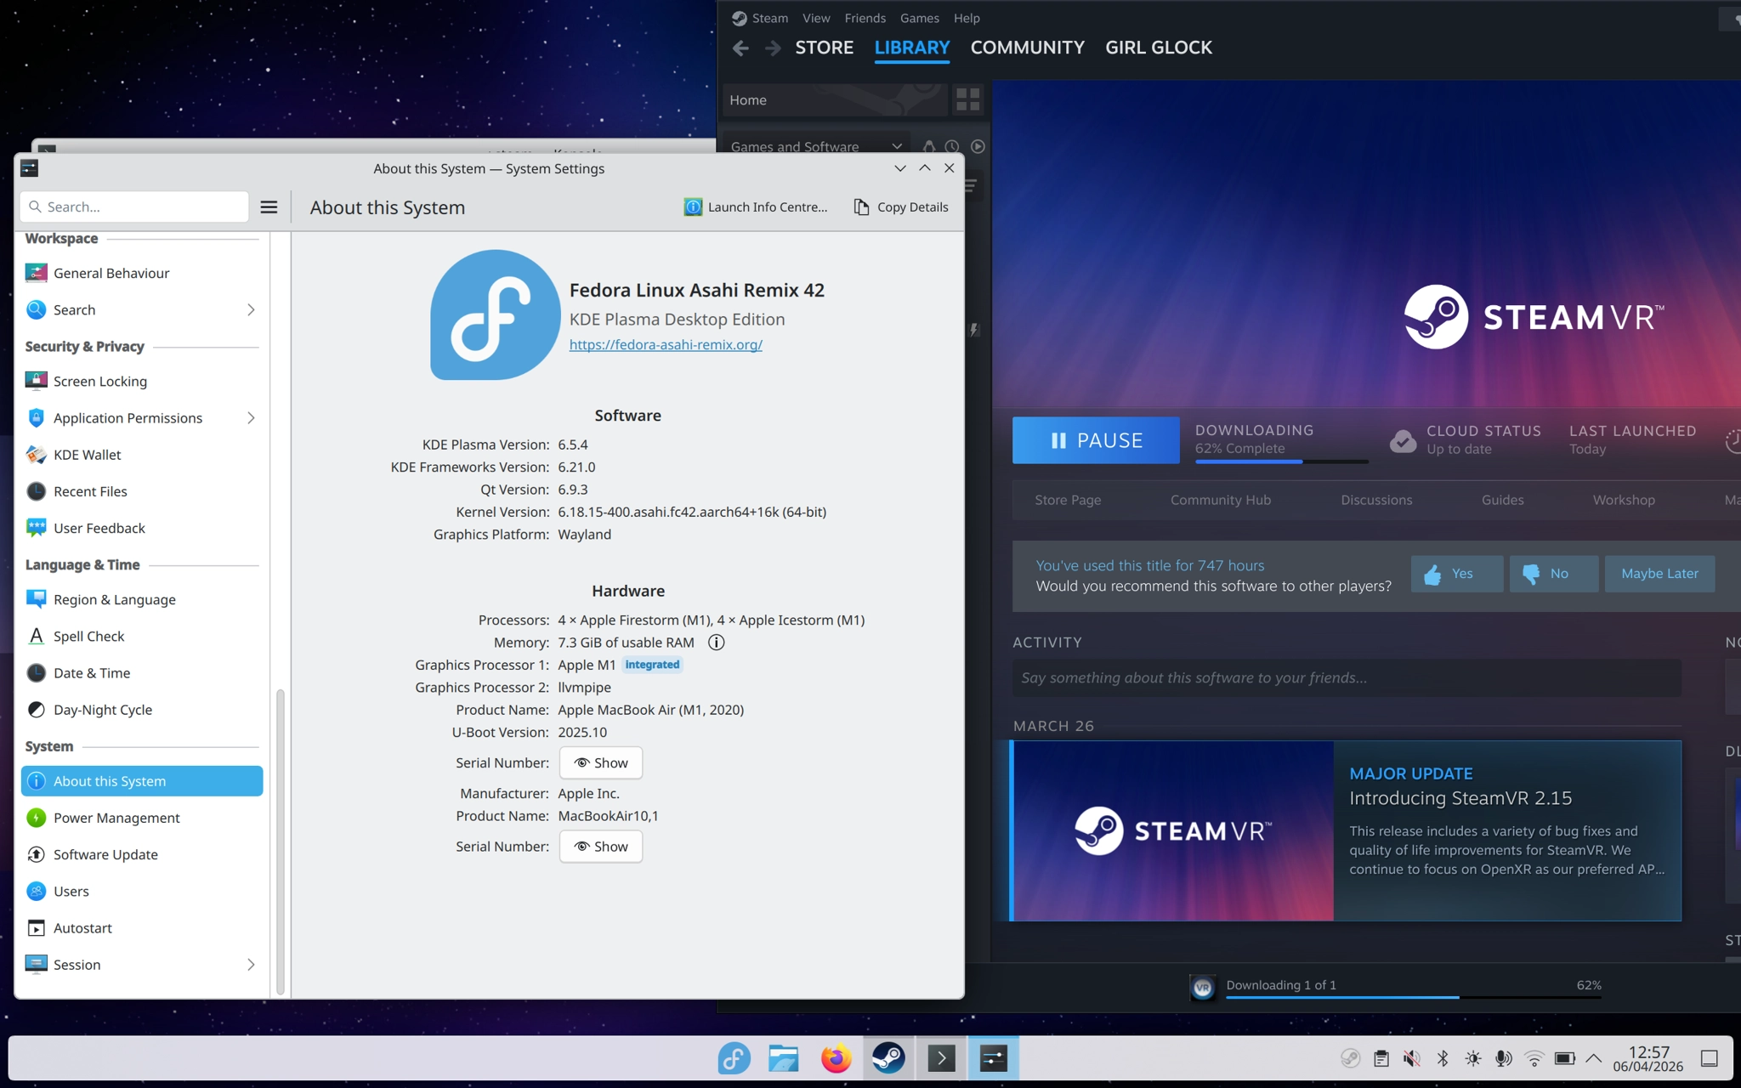Screen dimensions: 1741x1088
Task: Switch Steam library to grid view icon
Action: pos(968,99)
